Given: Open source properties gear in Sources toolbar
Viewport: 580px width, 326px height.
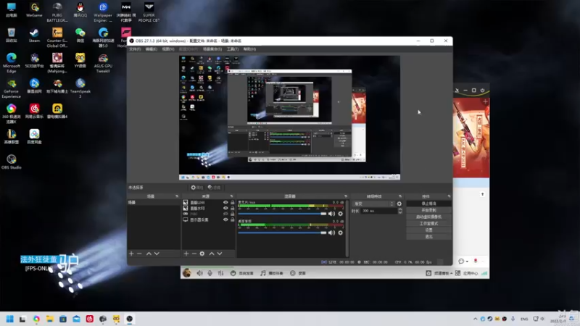Looking at the screenshot, I should click(x=202, y=254).
